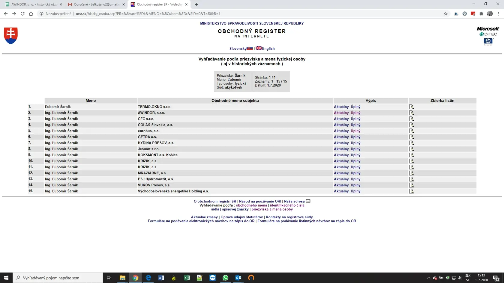The image size is (504, 283).
Task: Bookmark this page with the star icon
Action: (445, 13)
